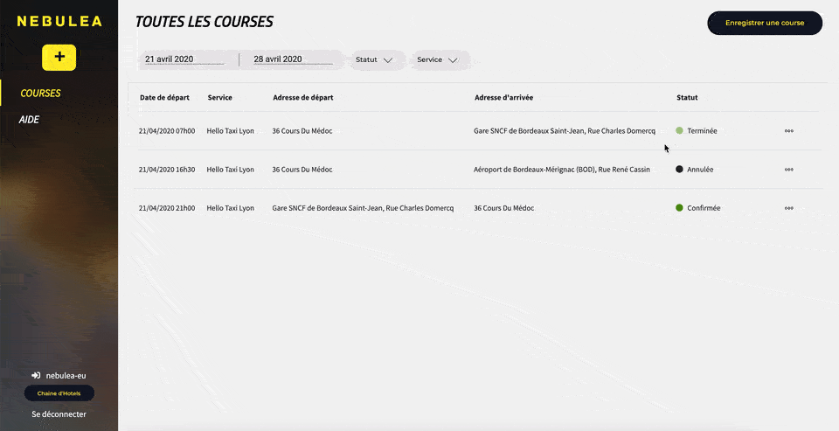Click the green Confirmée status dot

[x=680, y=208]
